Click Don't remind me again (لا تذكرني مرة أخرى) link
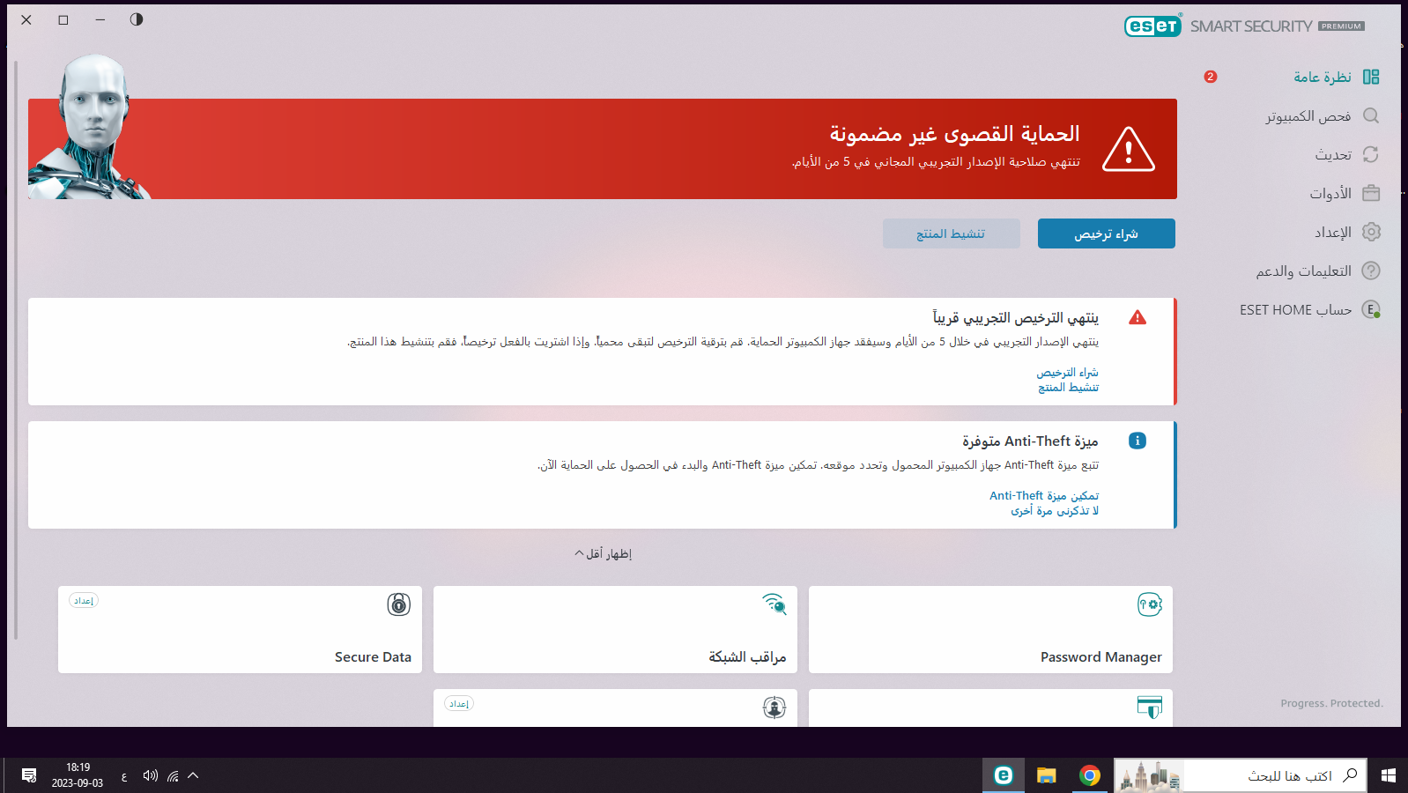The width and height of the screenshot is (1408, 793). 1055,511
